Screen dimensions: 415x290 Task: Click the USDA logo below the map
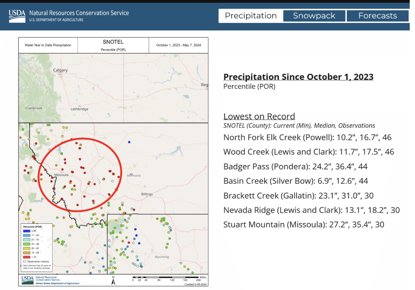click(x=28, y=280)
